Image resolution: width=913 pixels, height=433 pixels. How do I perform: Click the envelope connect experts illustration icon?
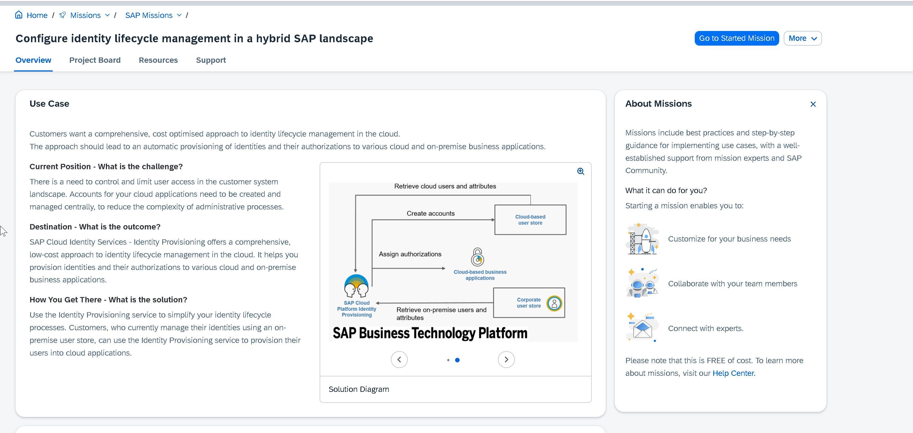(x=643, y=327)
